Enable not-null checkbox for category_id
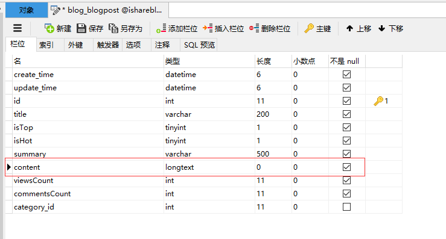This screenshot has height=239, width=446. 346,207
